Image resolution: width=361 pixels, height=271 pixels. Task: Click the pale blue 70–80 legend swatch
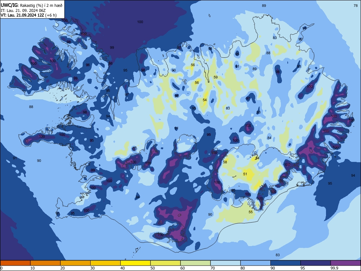[226, 263]
